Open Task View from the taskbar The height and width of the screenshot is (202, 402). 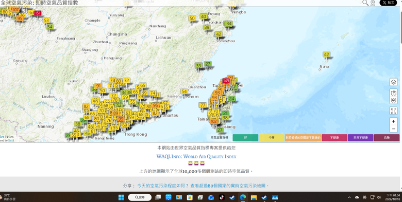[158, 197]
